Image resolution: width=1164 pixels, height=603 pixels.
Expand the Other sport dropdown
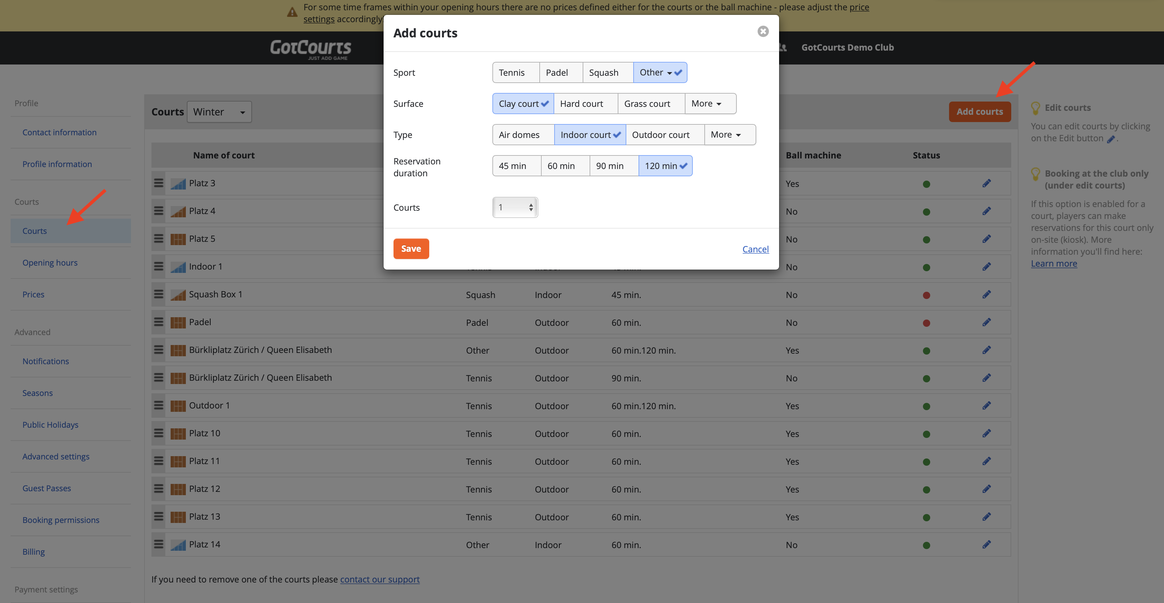tap(660, 72)
